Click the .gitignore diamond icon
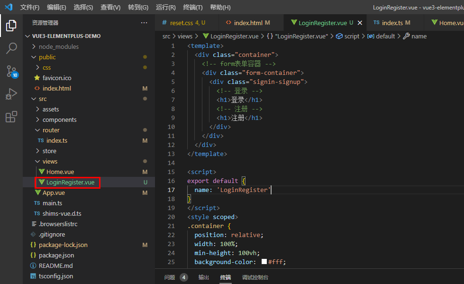464x284 pixels. click(x=34, y=234)
